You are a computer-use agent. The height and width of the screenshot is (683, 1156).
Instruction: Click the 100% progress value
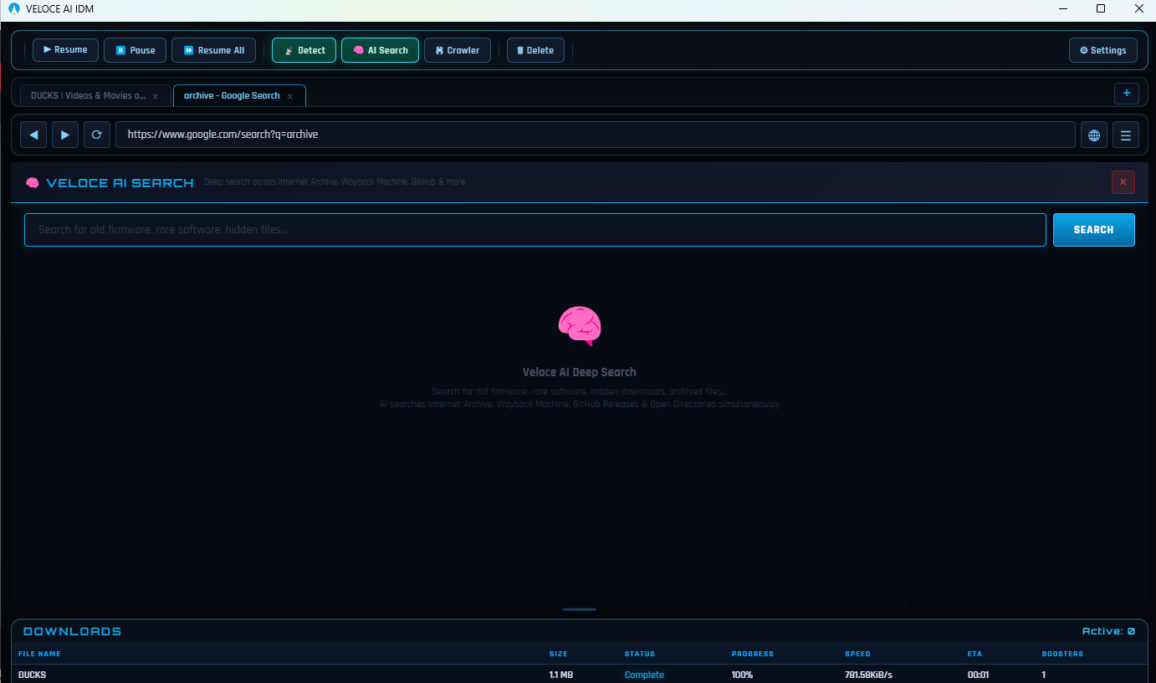(742, 675)
